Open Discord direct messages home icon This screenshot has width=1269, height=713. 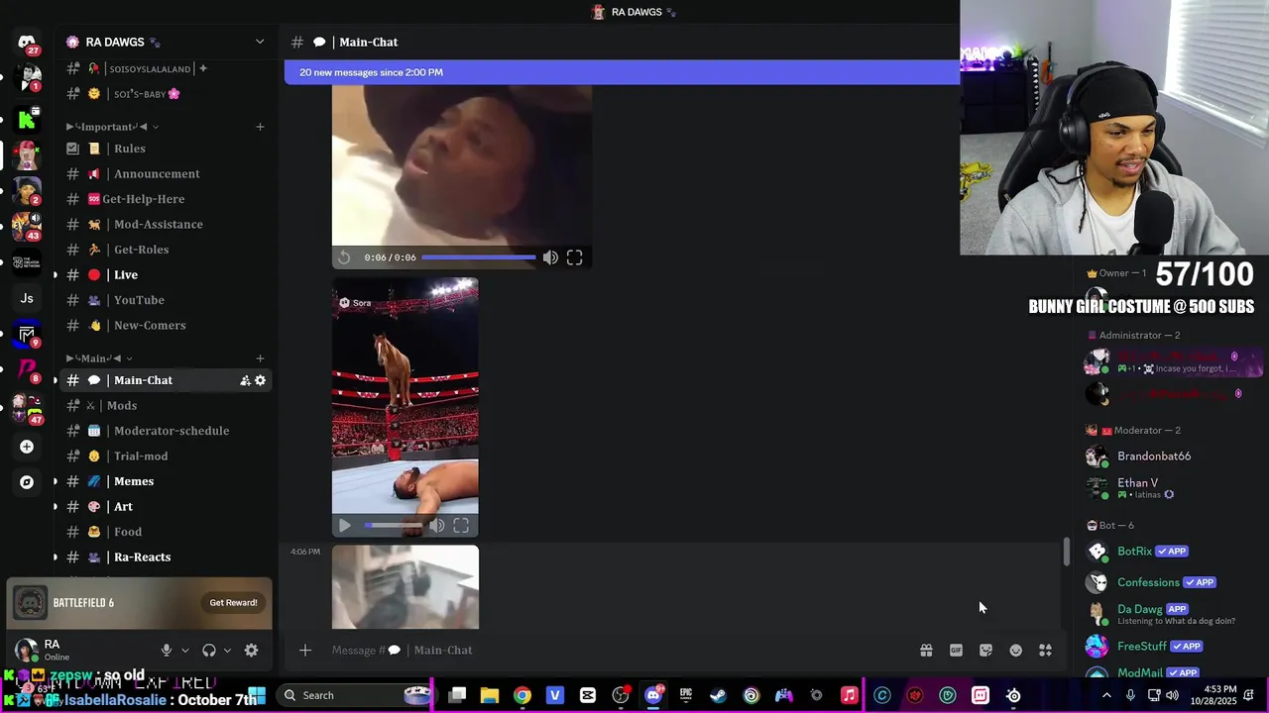point(27,43)
